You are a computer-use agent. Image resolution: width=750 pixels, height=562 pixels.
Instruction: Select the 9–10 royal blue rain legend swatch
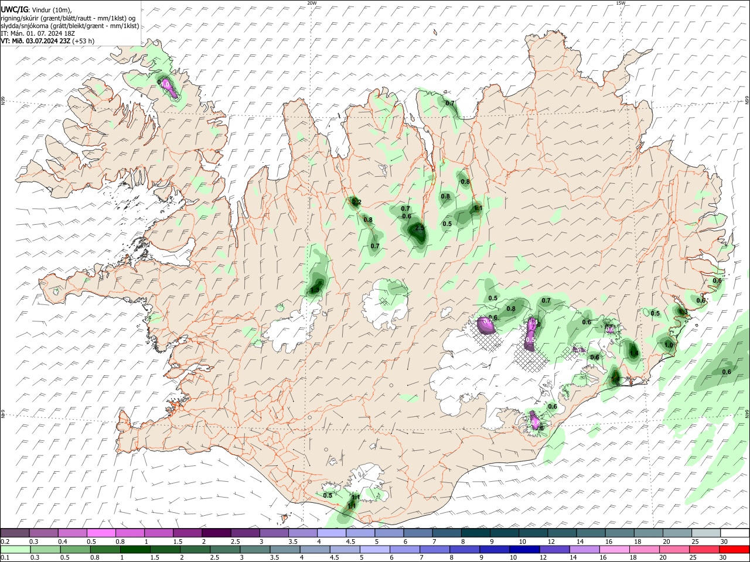pos(495,549)
